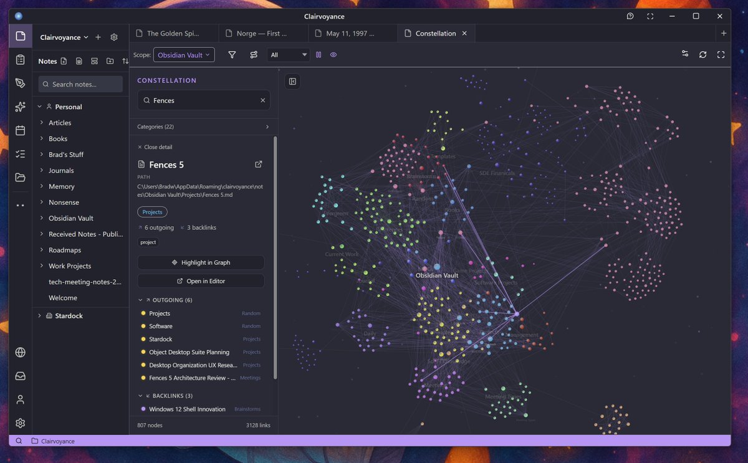Open a new tab with plus button
This screenshot has width=748, height=463.
click(x=724, y=34)
